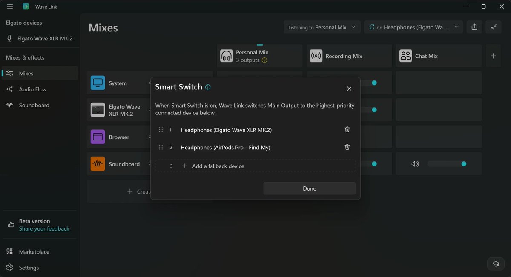Click Add a fallback device
The image size is (511, 277).
coord(255,166)
